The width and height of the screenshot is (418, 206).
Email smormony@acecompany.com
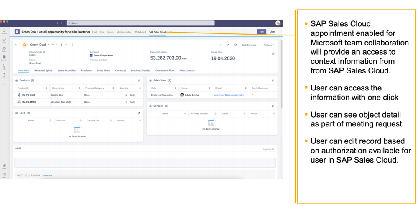click(229, 95)
